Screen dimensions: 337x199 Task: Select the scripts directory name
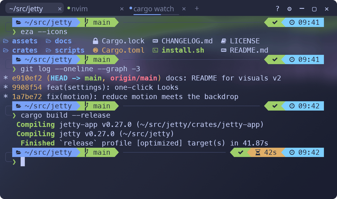[x=70, y=50]
